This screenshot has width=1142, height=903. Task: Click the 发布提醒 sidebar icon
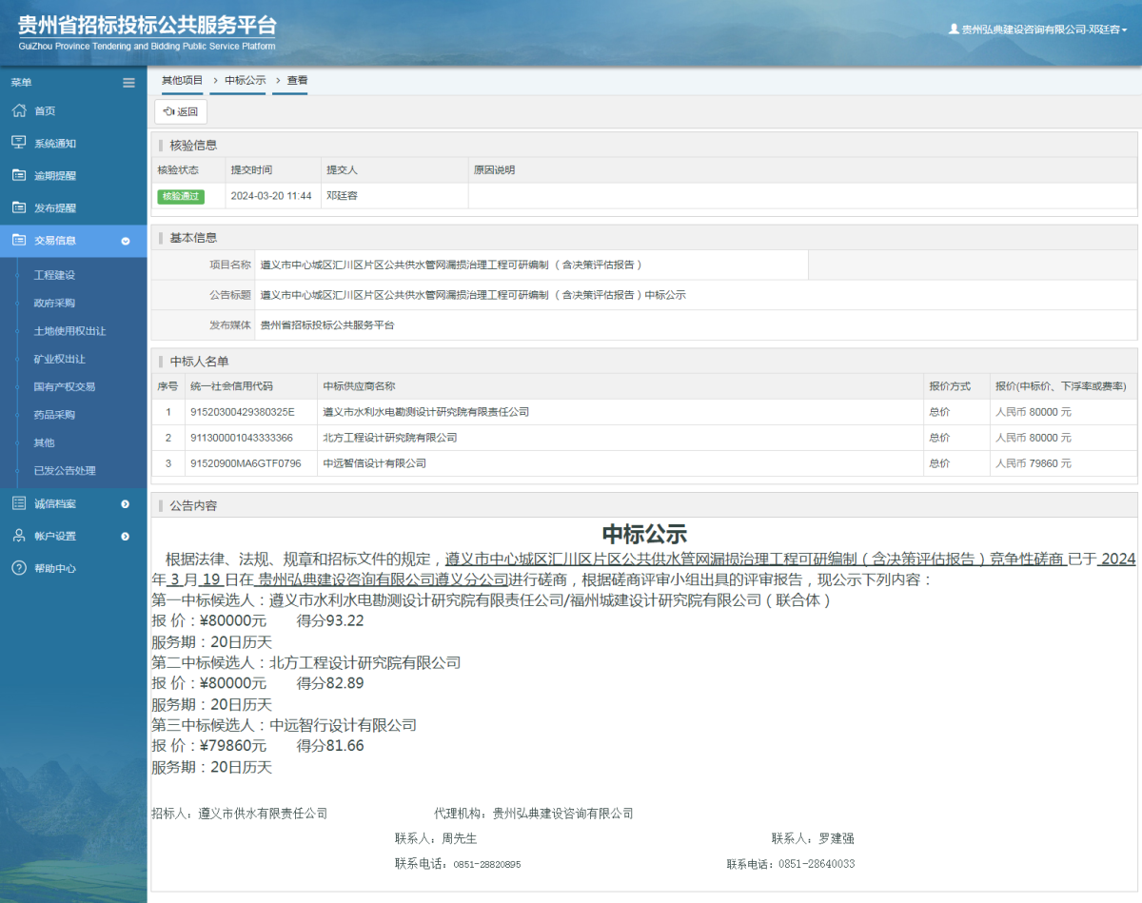19,207
